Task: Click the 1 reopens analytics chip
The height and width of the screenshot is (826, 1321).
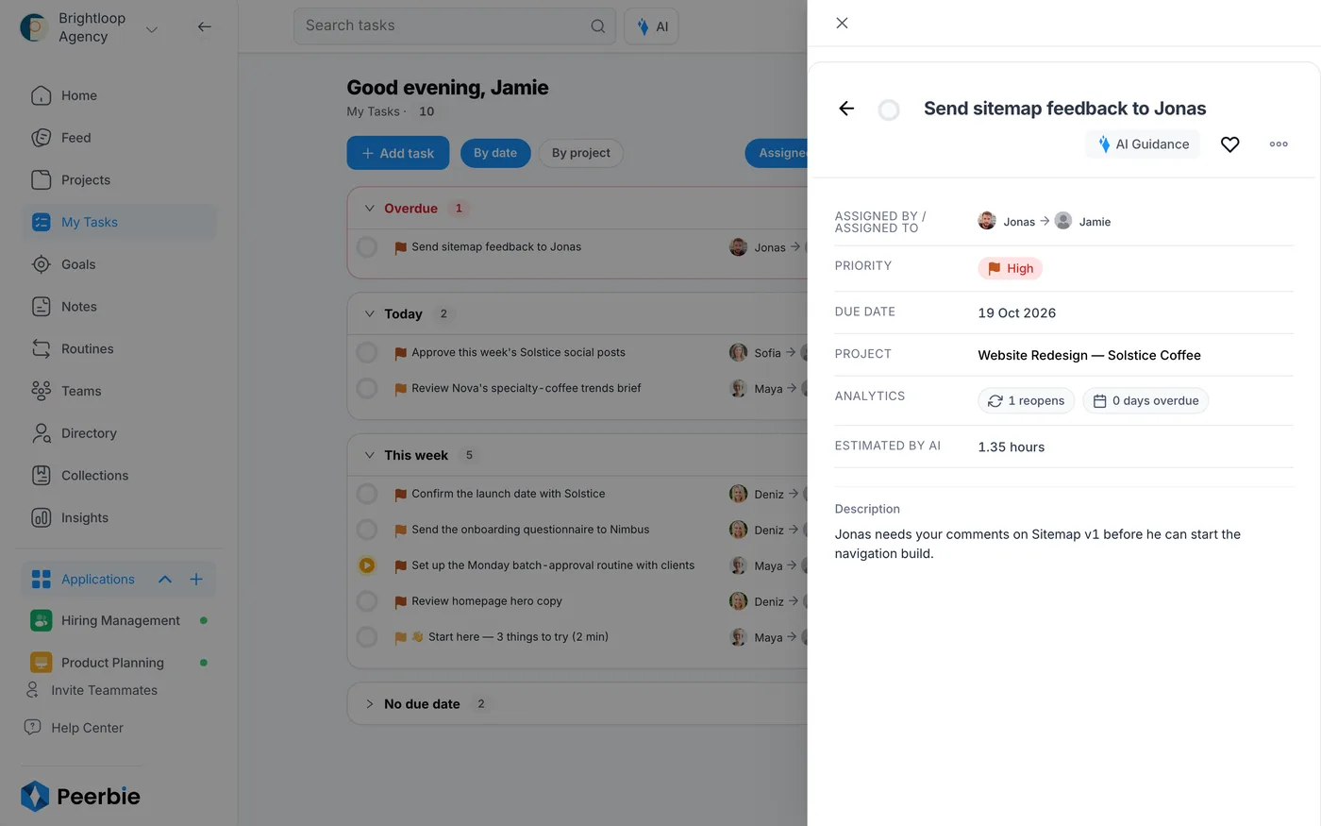Action: [x=1026, y=400]
